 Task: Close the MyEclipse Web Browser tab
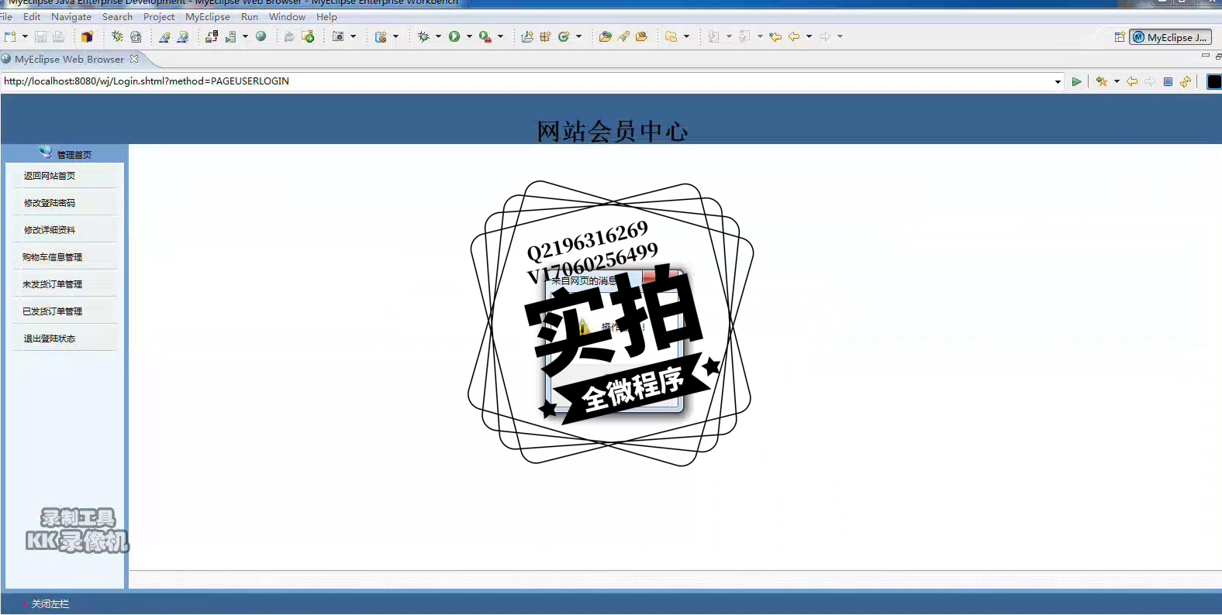coord(134,59)
